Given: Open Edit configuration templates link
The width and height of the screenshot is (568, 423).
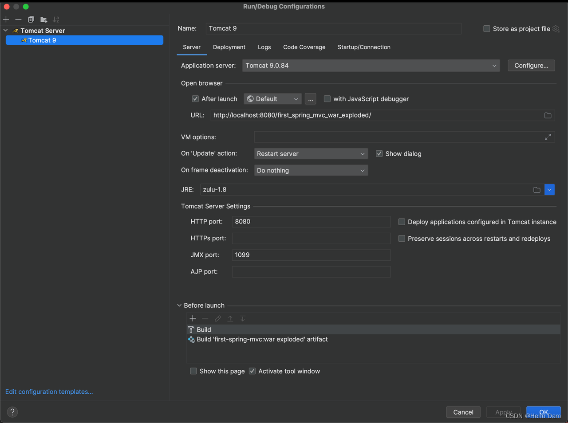Looking at the screenshot, I should click(49, 392).
